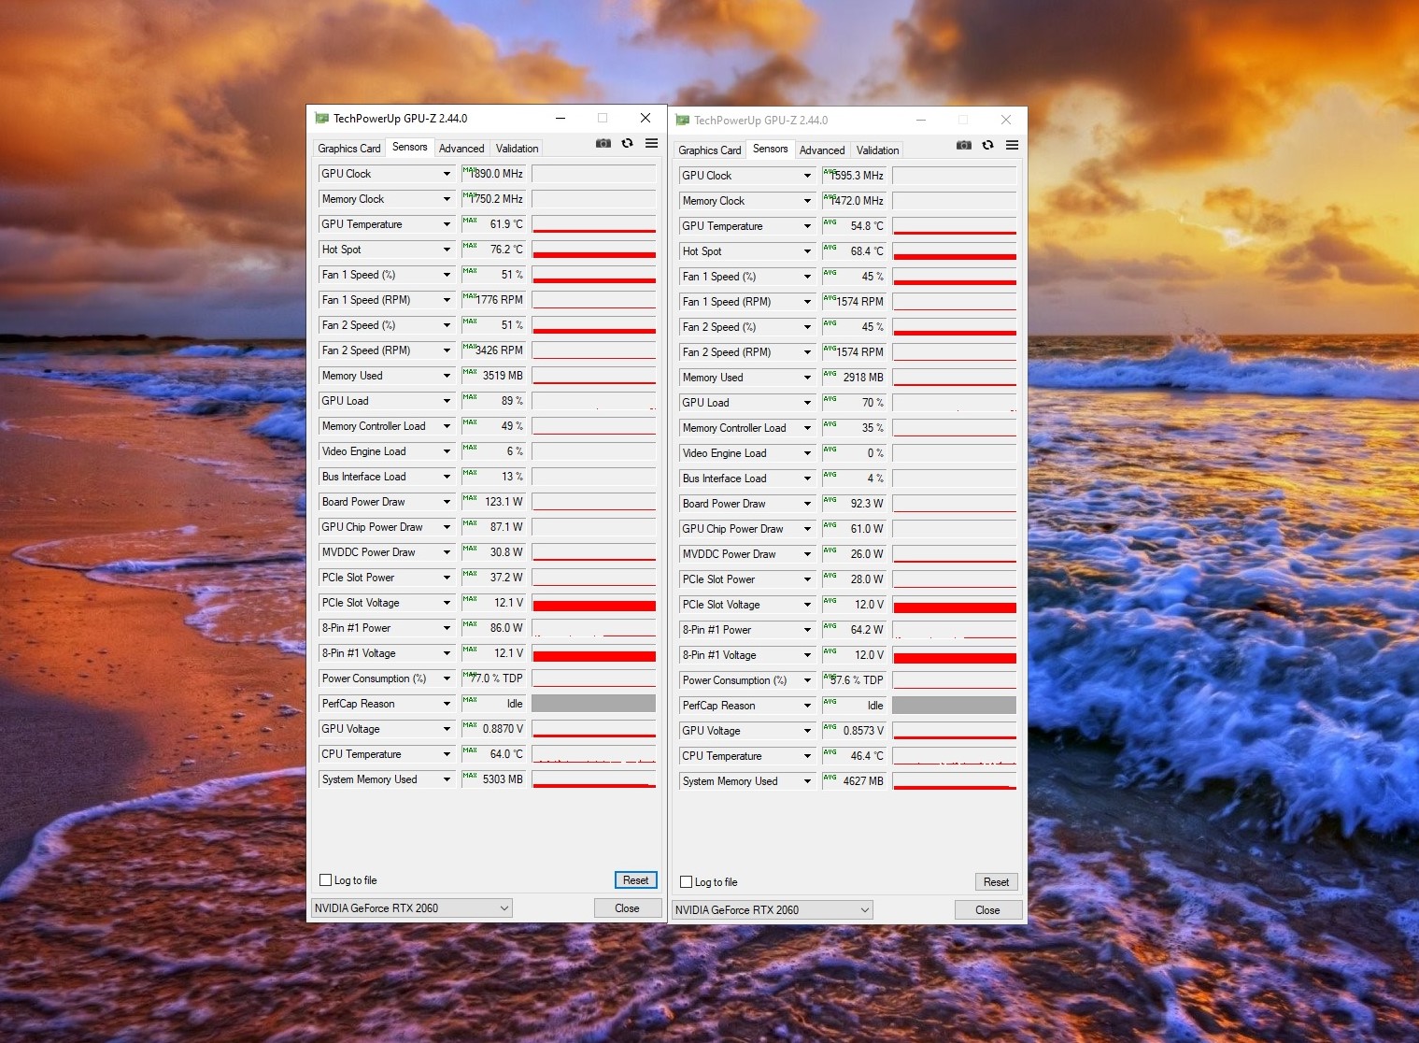Click the PerfCap Reason gray bar in left window
This screenshot has height=1043, width=1419.
pos(594,704)
